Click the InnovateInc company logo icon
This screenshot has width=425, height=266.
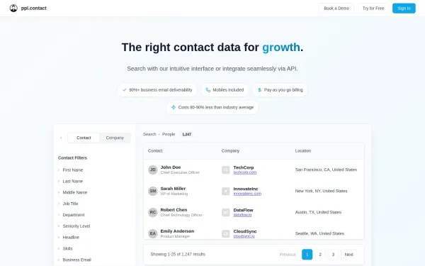point(225,191)
